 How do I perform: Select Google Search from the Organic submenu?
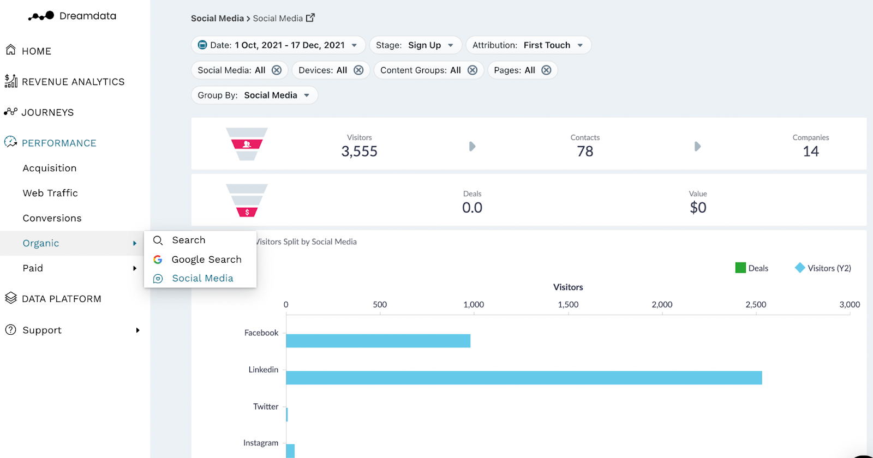point(206,260)
